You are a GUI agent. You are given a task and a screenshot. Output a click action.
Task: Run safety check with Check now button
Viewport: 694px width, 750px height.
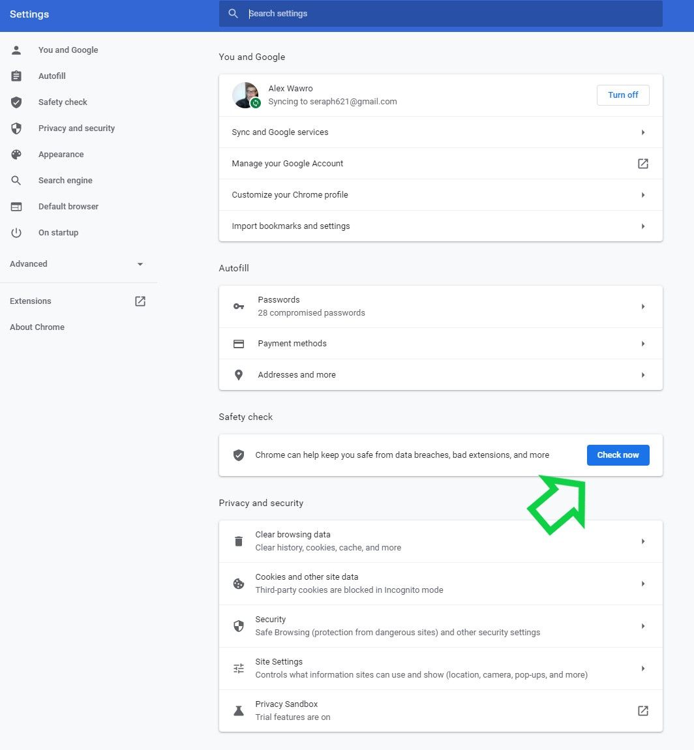tap(617, 455)
